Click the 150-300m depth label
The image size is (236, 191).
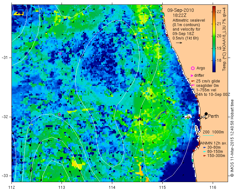tap(216, 156)
